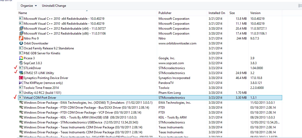Viewport: 302px width, 138px height.
Task: Open the Organize dropdown menu
Action: 29,6
